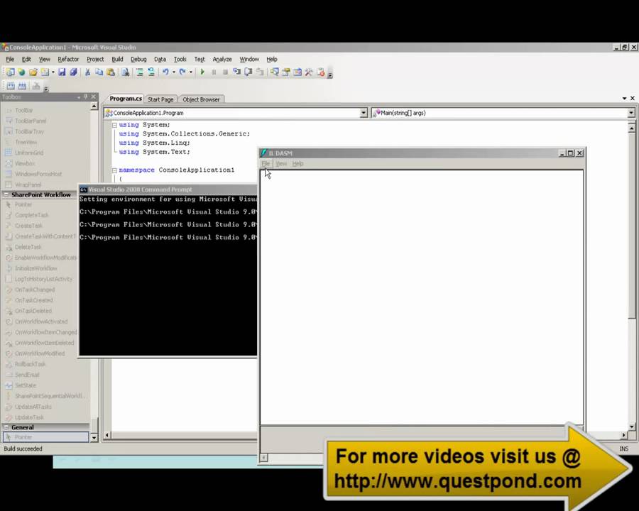Image resolution: width=639 pixels, height=511 pixels.
Task: Collapse the using directives code region
Action: point(114,125)
